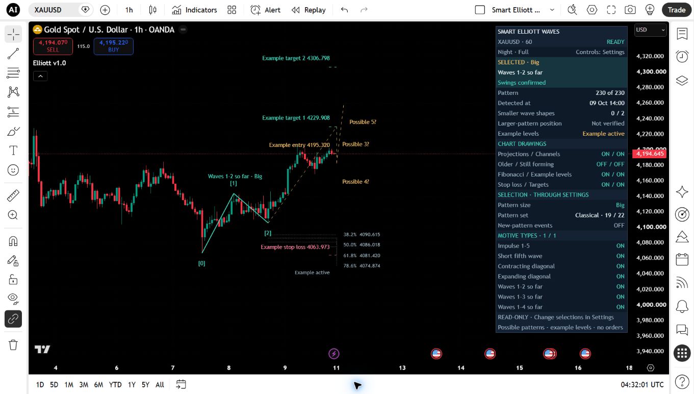Screen dimensions: 694x394
Task: Open the 1h interval selector
Action: (x=129, y=10)
